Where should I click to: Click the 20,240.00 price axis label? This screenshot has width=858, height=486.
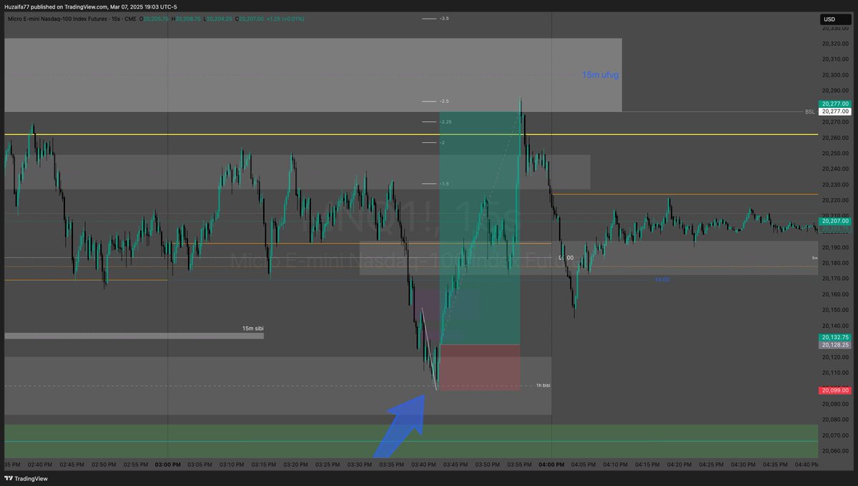pos(834,169)
